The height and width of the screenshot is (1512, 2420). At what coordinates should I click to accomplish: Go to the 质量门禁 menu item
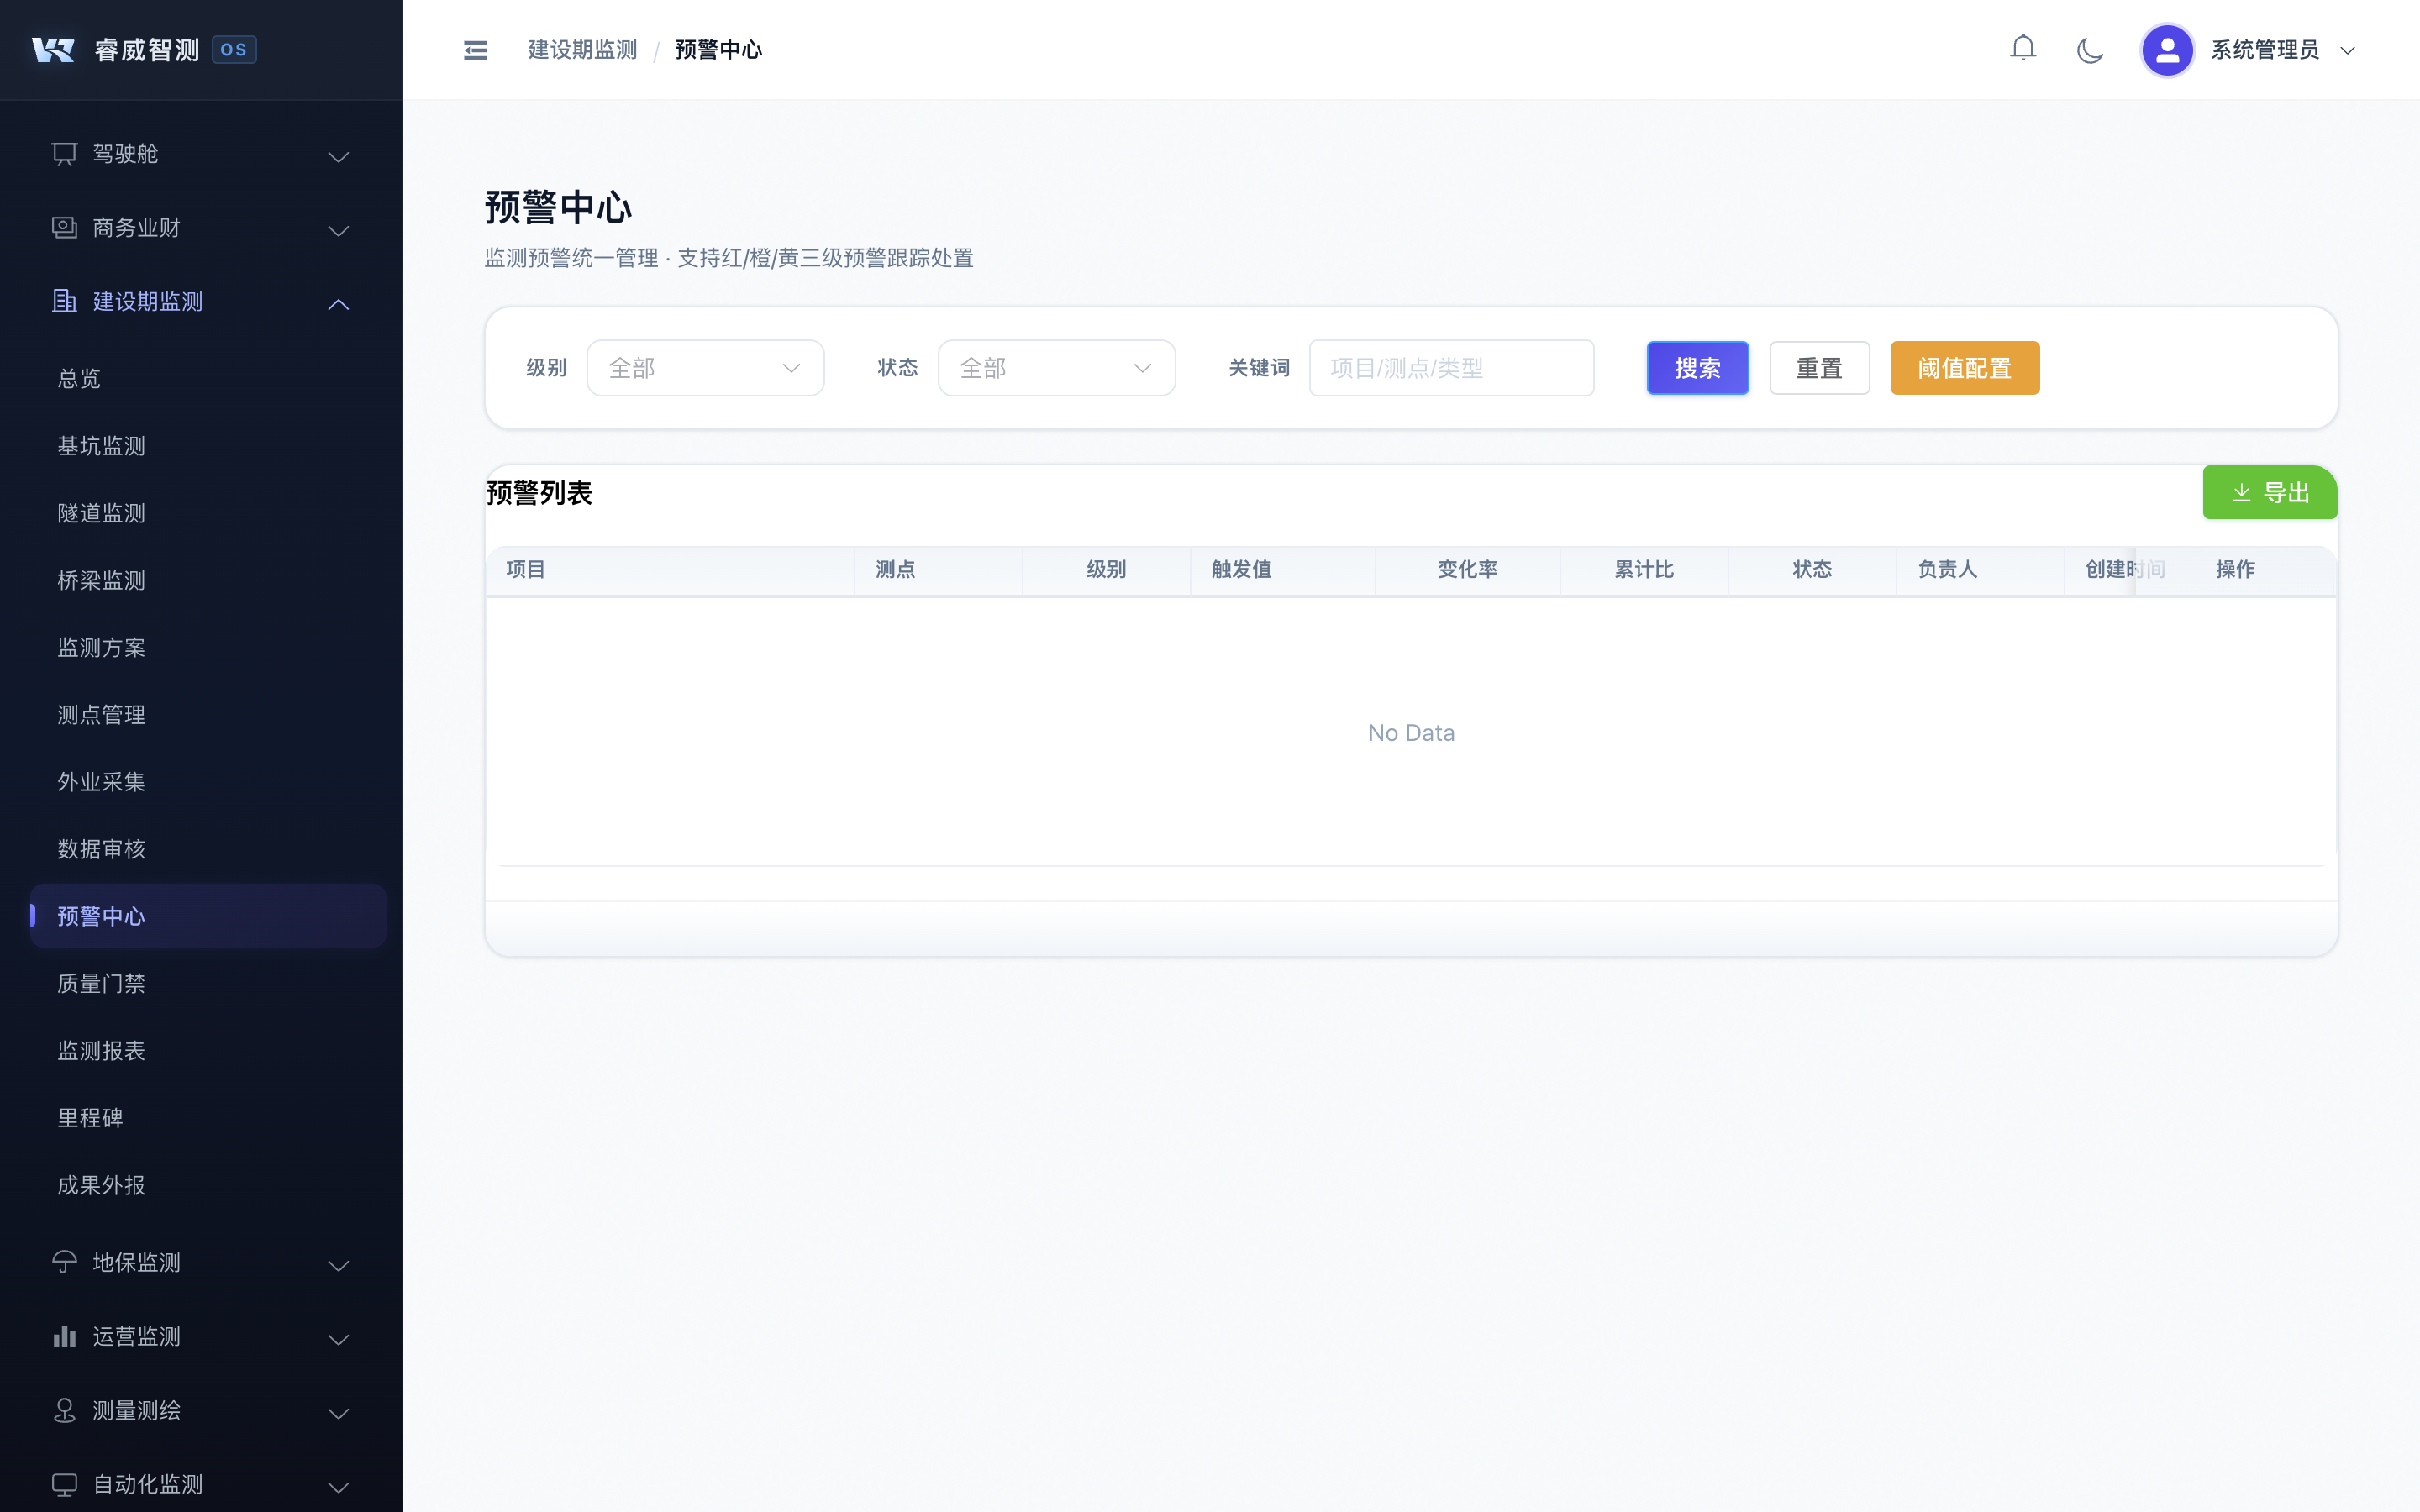pyautogui.click(x=101, y=984)
